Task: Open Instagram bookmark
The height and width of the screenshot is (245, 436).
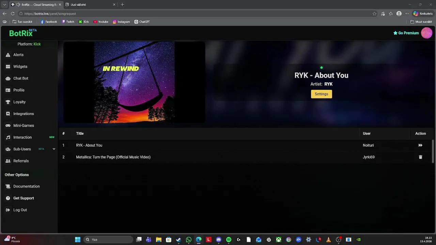Action: point(122,22)
